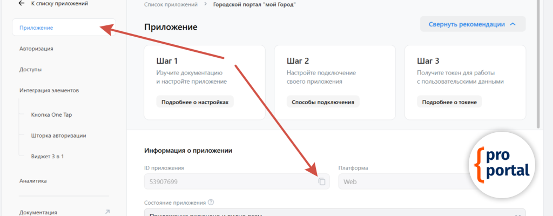
Task: Open the Приложение sidebar section
Action: click(x=36, y=28)
